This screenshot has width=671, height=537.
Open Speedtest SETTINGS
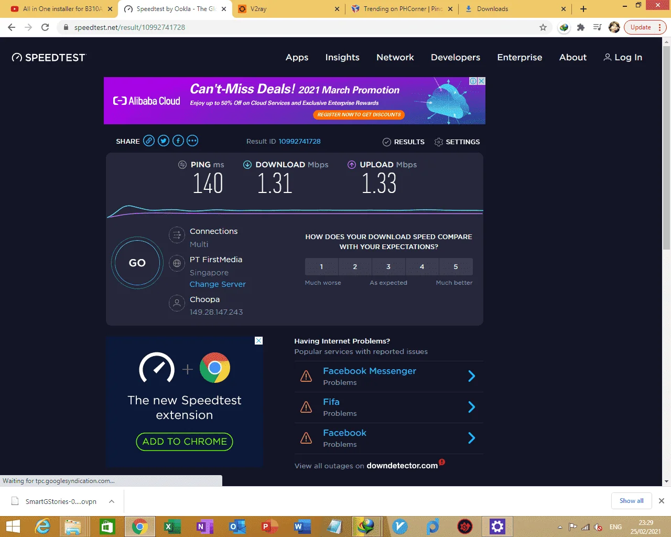(457, 142)
